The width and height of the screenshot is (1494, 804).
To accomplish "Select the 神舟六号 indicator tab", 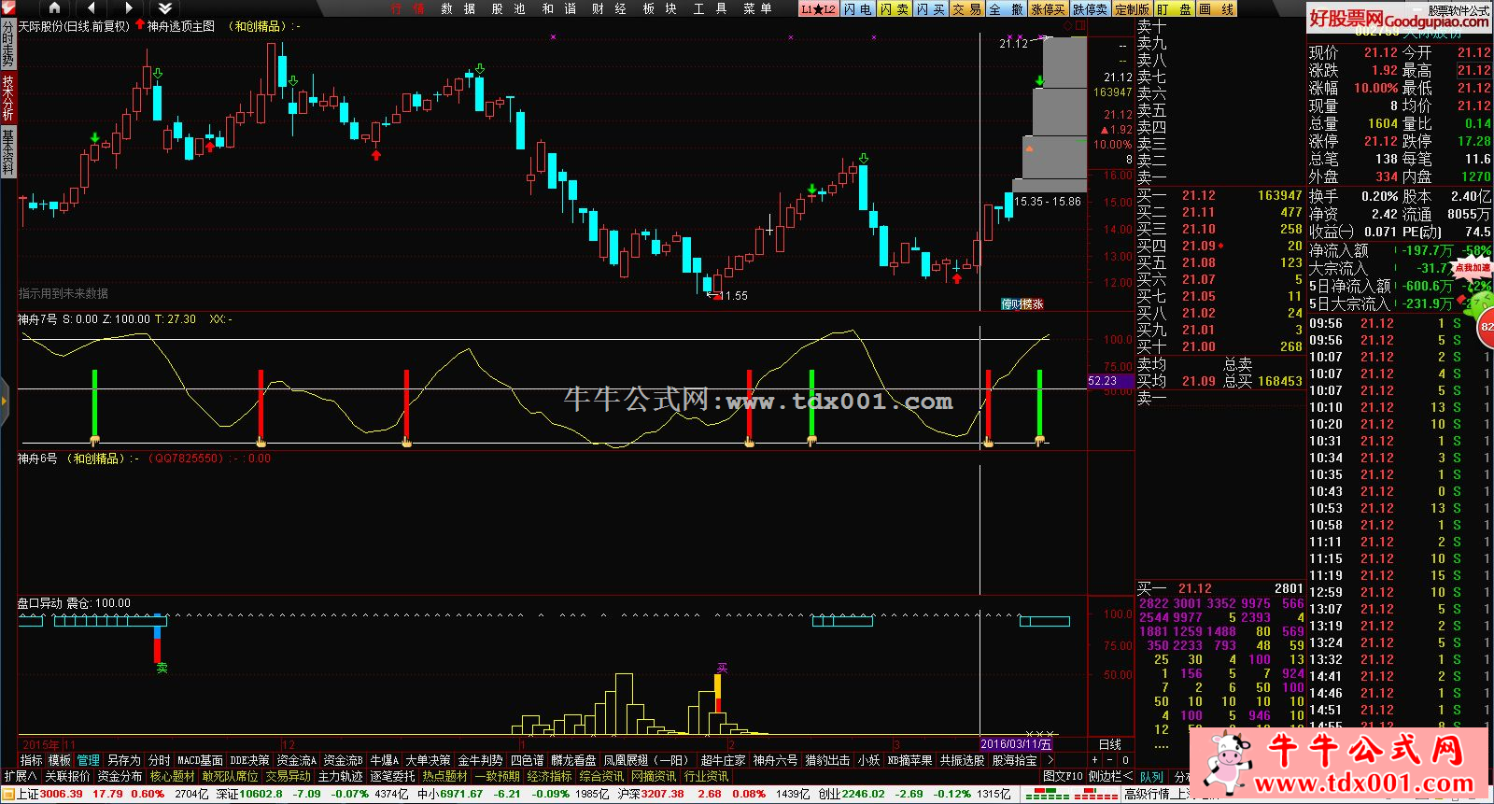I will point(775,760).
